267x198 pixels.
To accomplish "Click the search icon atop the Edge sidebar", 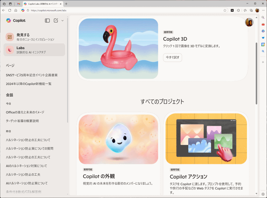I will tap(263, 18).
